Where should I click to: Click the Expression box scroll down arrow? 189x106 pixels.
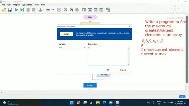coord(129,64)
